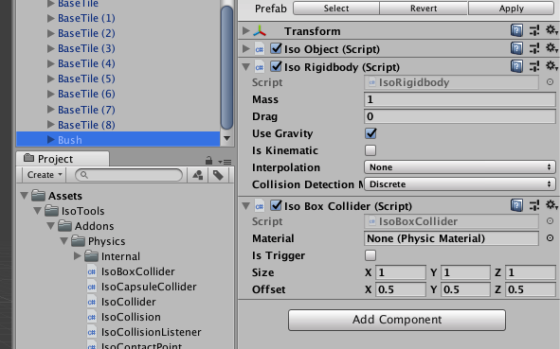Toggle the Project panel lock icon

pos(208,161)
